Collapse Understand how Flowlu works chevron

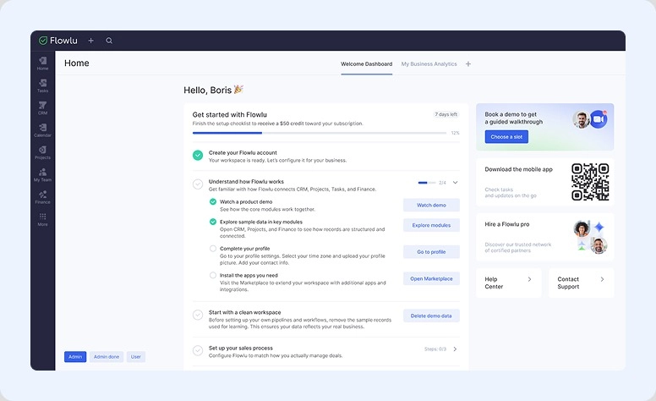pos(455,183)
